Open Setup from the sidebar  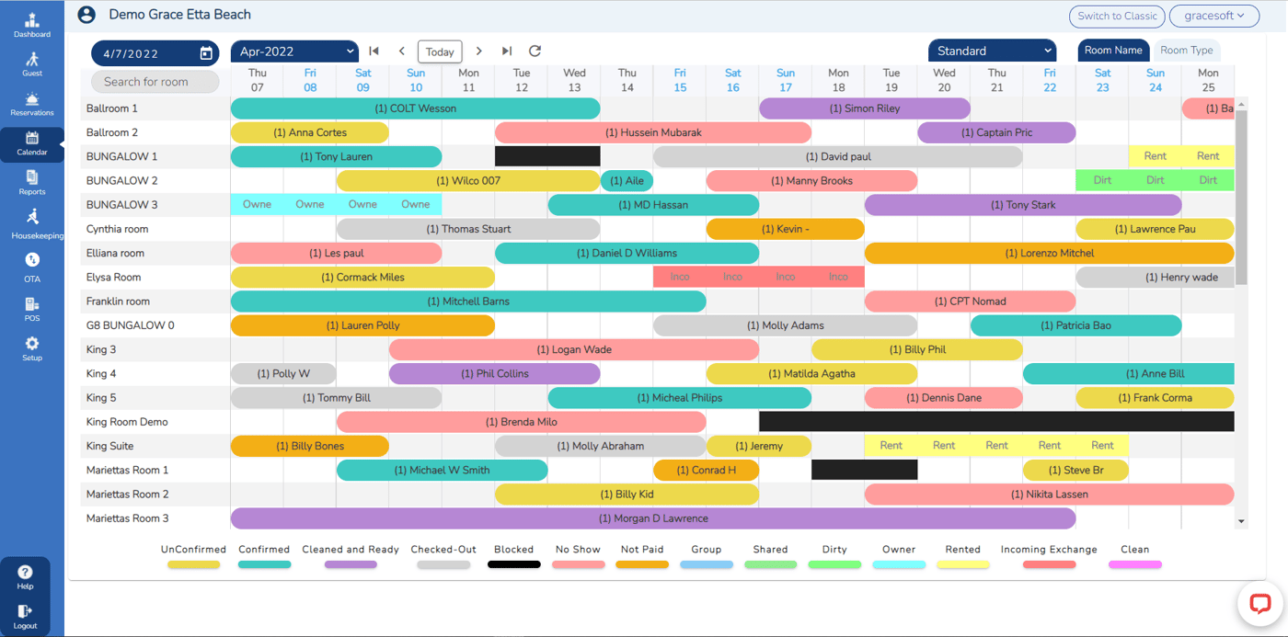(x=31, y=347)
